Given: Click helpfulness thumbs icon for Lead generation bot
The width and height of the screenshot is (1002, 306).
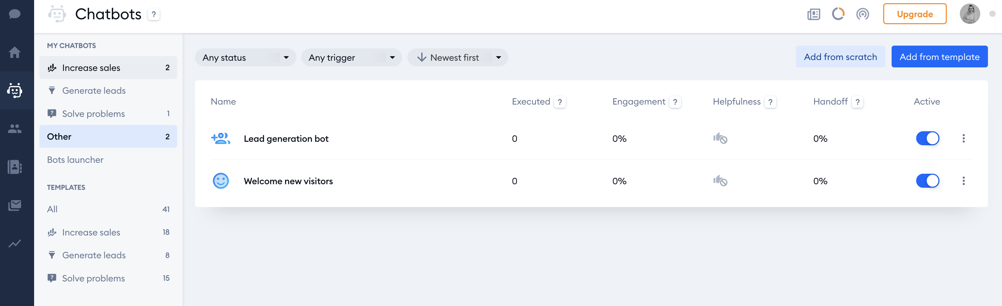Looking at the screenshot, I should point(720,138).
